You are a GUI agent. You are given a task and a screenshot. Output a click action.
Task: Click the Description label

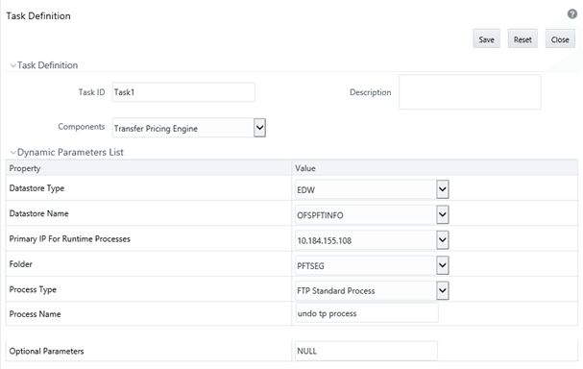tap(371, 92)
